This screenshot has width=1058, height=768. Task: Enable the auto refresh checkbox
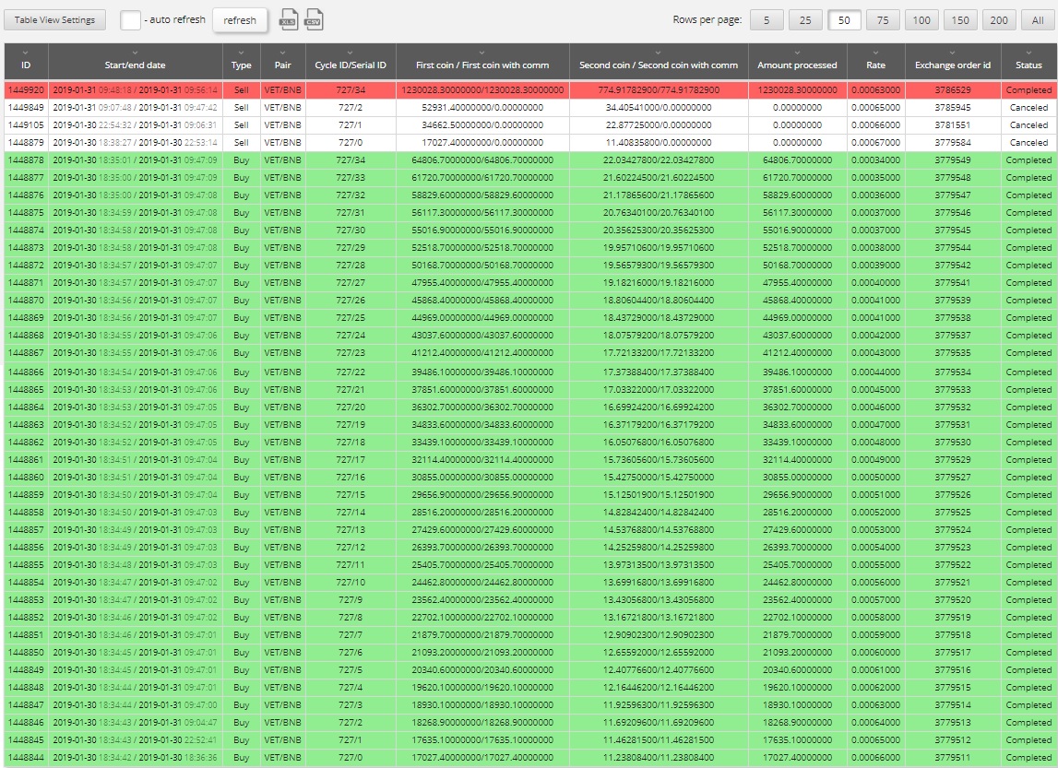tap(131, 20)
